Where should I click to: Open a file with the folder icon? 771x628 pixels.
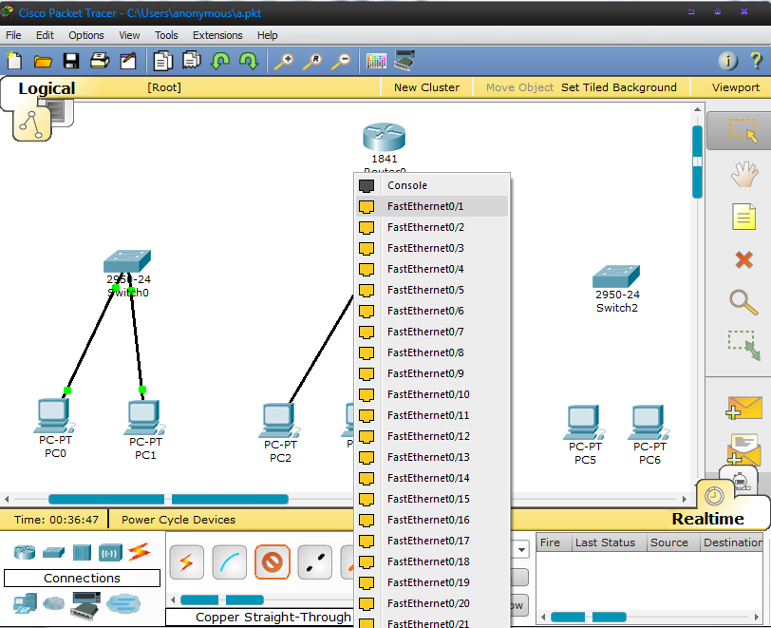pyautogui.click(x=43, y=61)
